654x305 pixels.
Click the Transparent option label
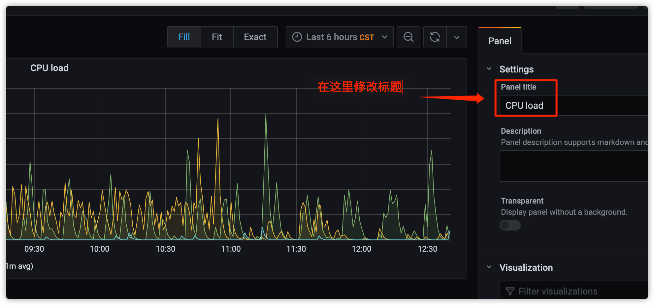tap(522, 201)
